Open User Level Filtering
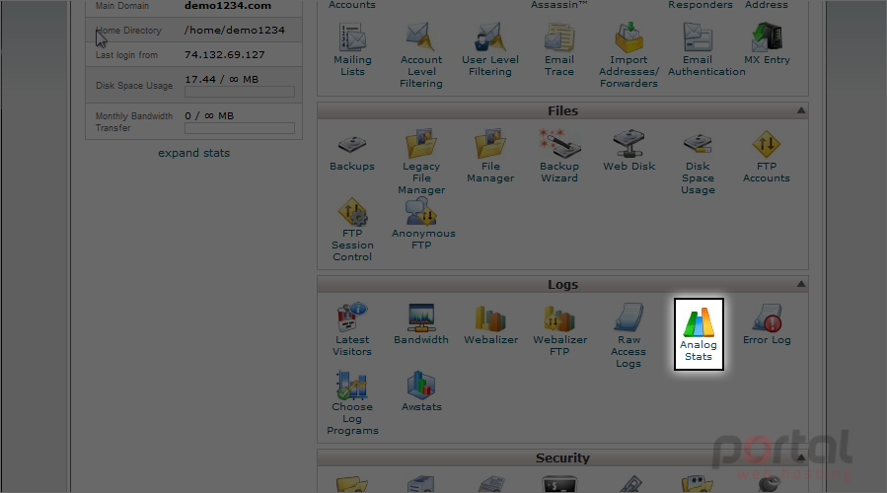 click(490, 49)
